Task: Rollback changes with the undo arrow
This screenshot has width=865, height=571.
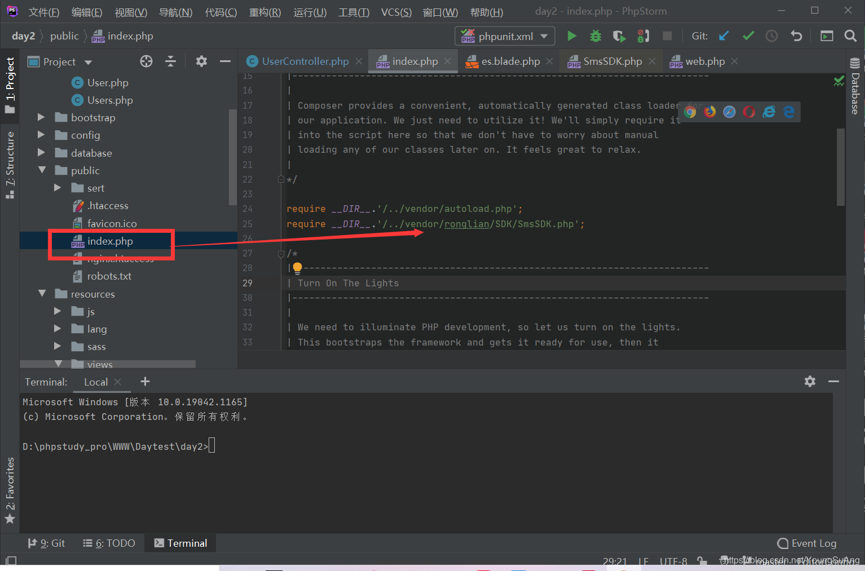Action: coord(796,36)
